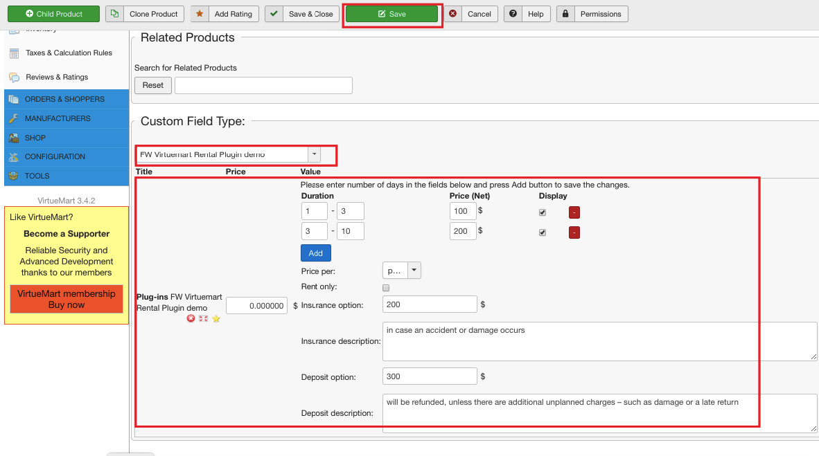The height and width of the screenshot is (456, 819).
Task: Click the Help question mark icon
Action: click(513, 14)
